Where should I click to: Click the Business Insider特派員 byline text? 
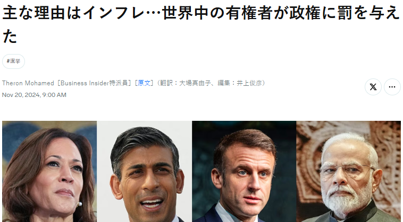94,83
